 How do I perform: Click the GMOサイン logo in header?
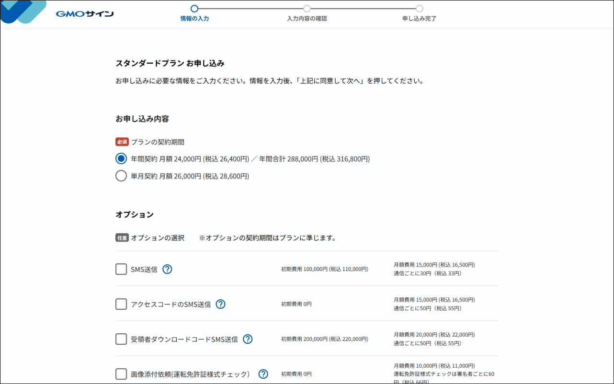(x=85, y=14)
